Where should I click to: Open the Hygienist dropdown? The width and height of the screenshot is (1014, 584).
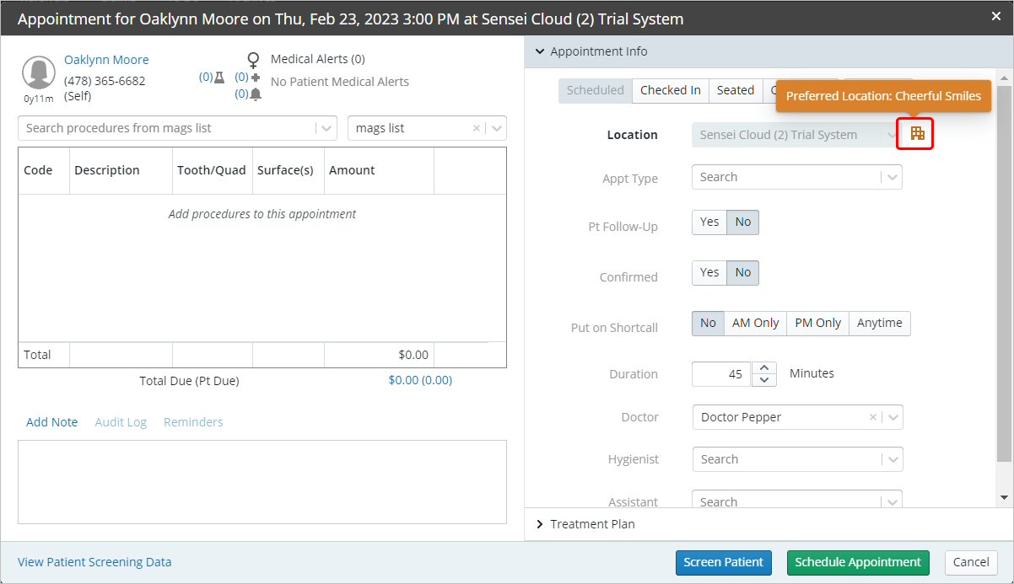[x=796, y=459]
